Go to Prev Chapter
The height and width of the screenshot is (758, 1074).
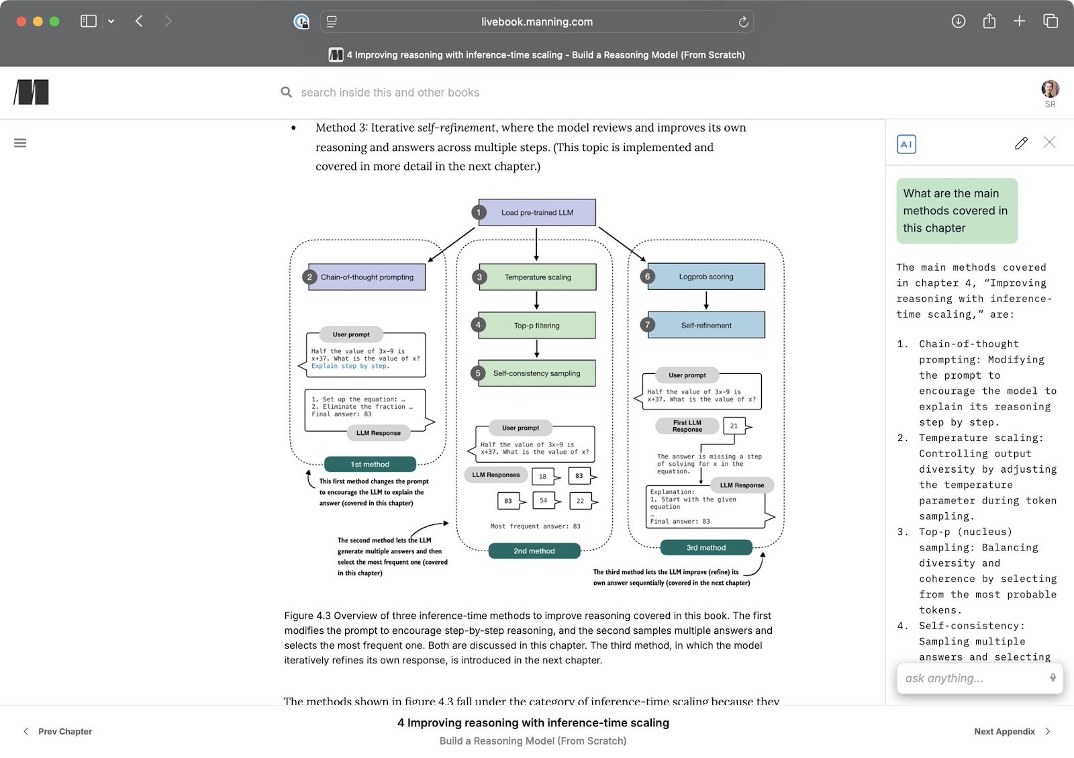click(x=58, y=731)
